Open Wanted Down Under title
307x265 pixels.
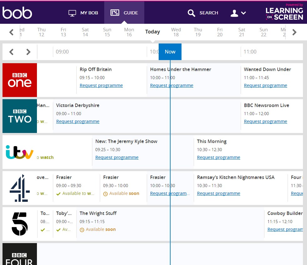point(268,69)
